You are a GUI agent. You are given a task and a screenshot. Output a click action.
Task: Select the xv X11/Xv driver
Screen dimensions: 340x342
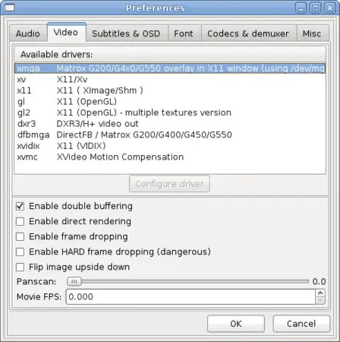point(170,80)
